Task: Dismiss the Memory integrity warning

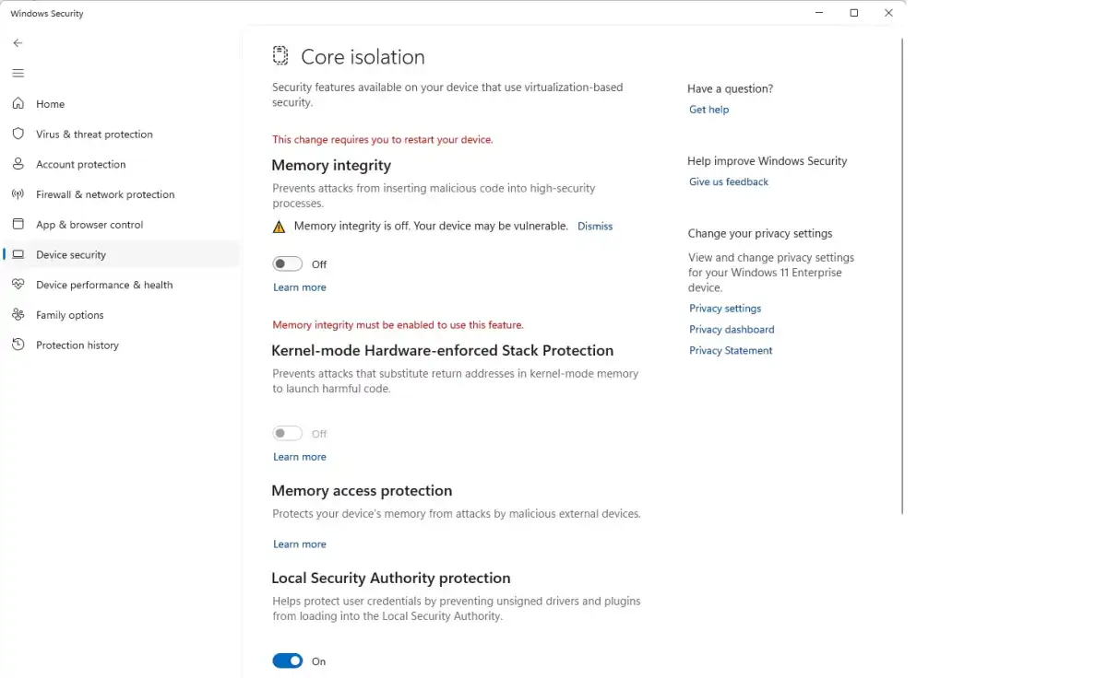Action: coord(595,227)
